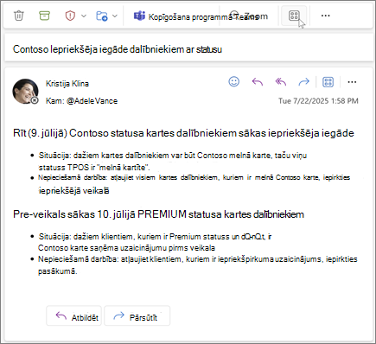Viewport: 376px width, 344px height.
Task: Open the Apps grid icon in top toolbar
Action: click(x=294, y=16)
